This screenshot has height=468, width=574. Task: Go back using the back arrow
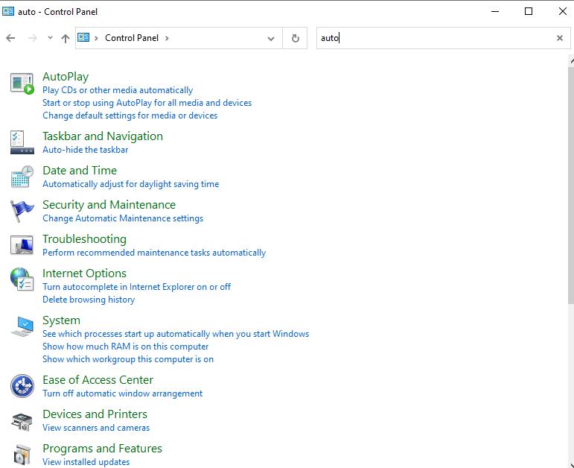point(10,38)
